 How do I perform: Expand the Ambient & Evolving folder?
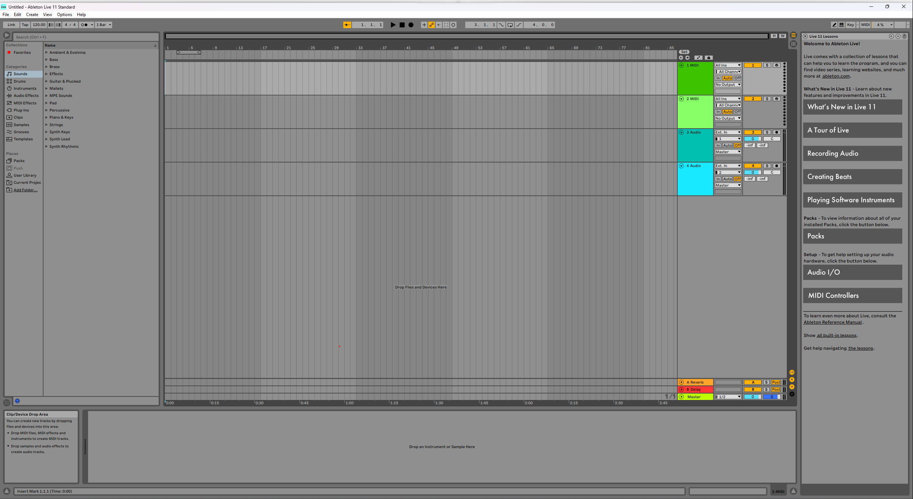(x=46, y=53)
